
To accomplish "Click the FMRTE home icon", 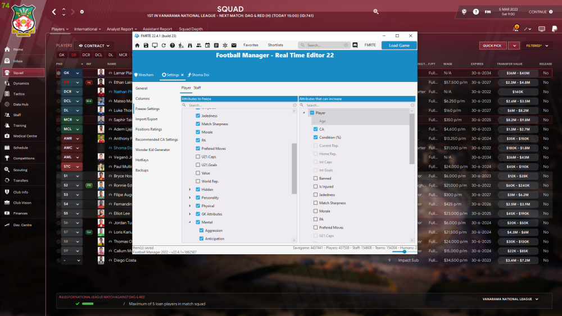I will [x=137, y=45].
